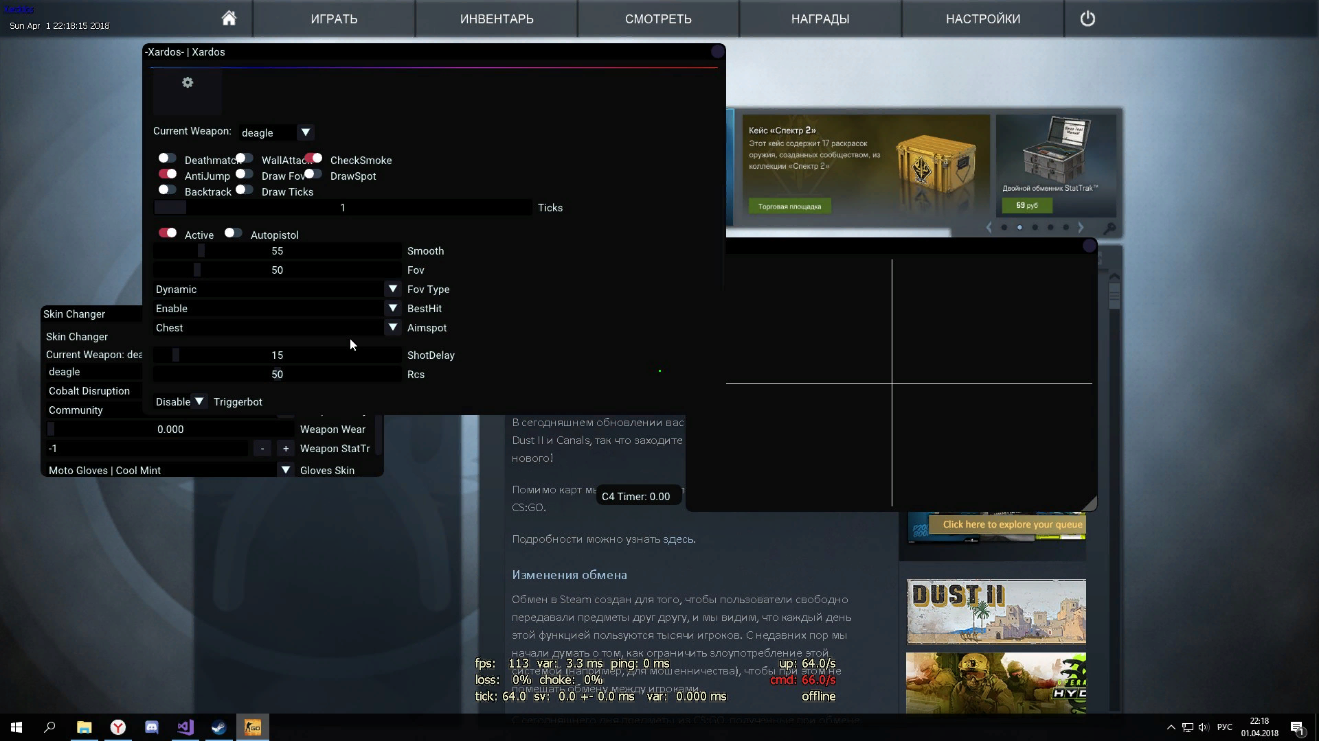Viewport: 1319px width, 741px height.
Task: Click the Smooth slider bar
Action: (x=277, y=251)
